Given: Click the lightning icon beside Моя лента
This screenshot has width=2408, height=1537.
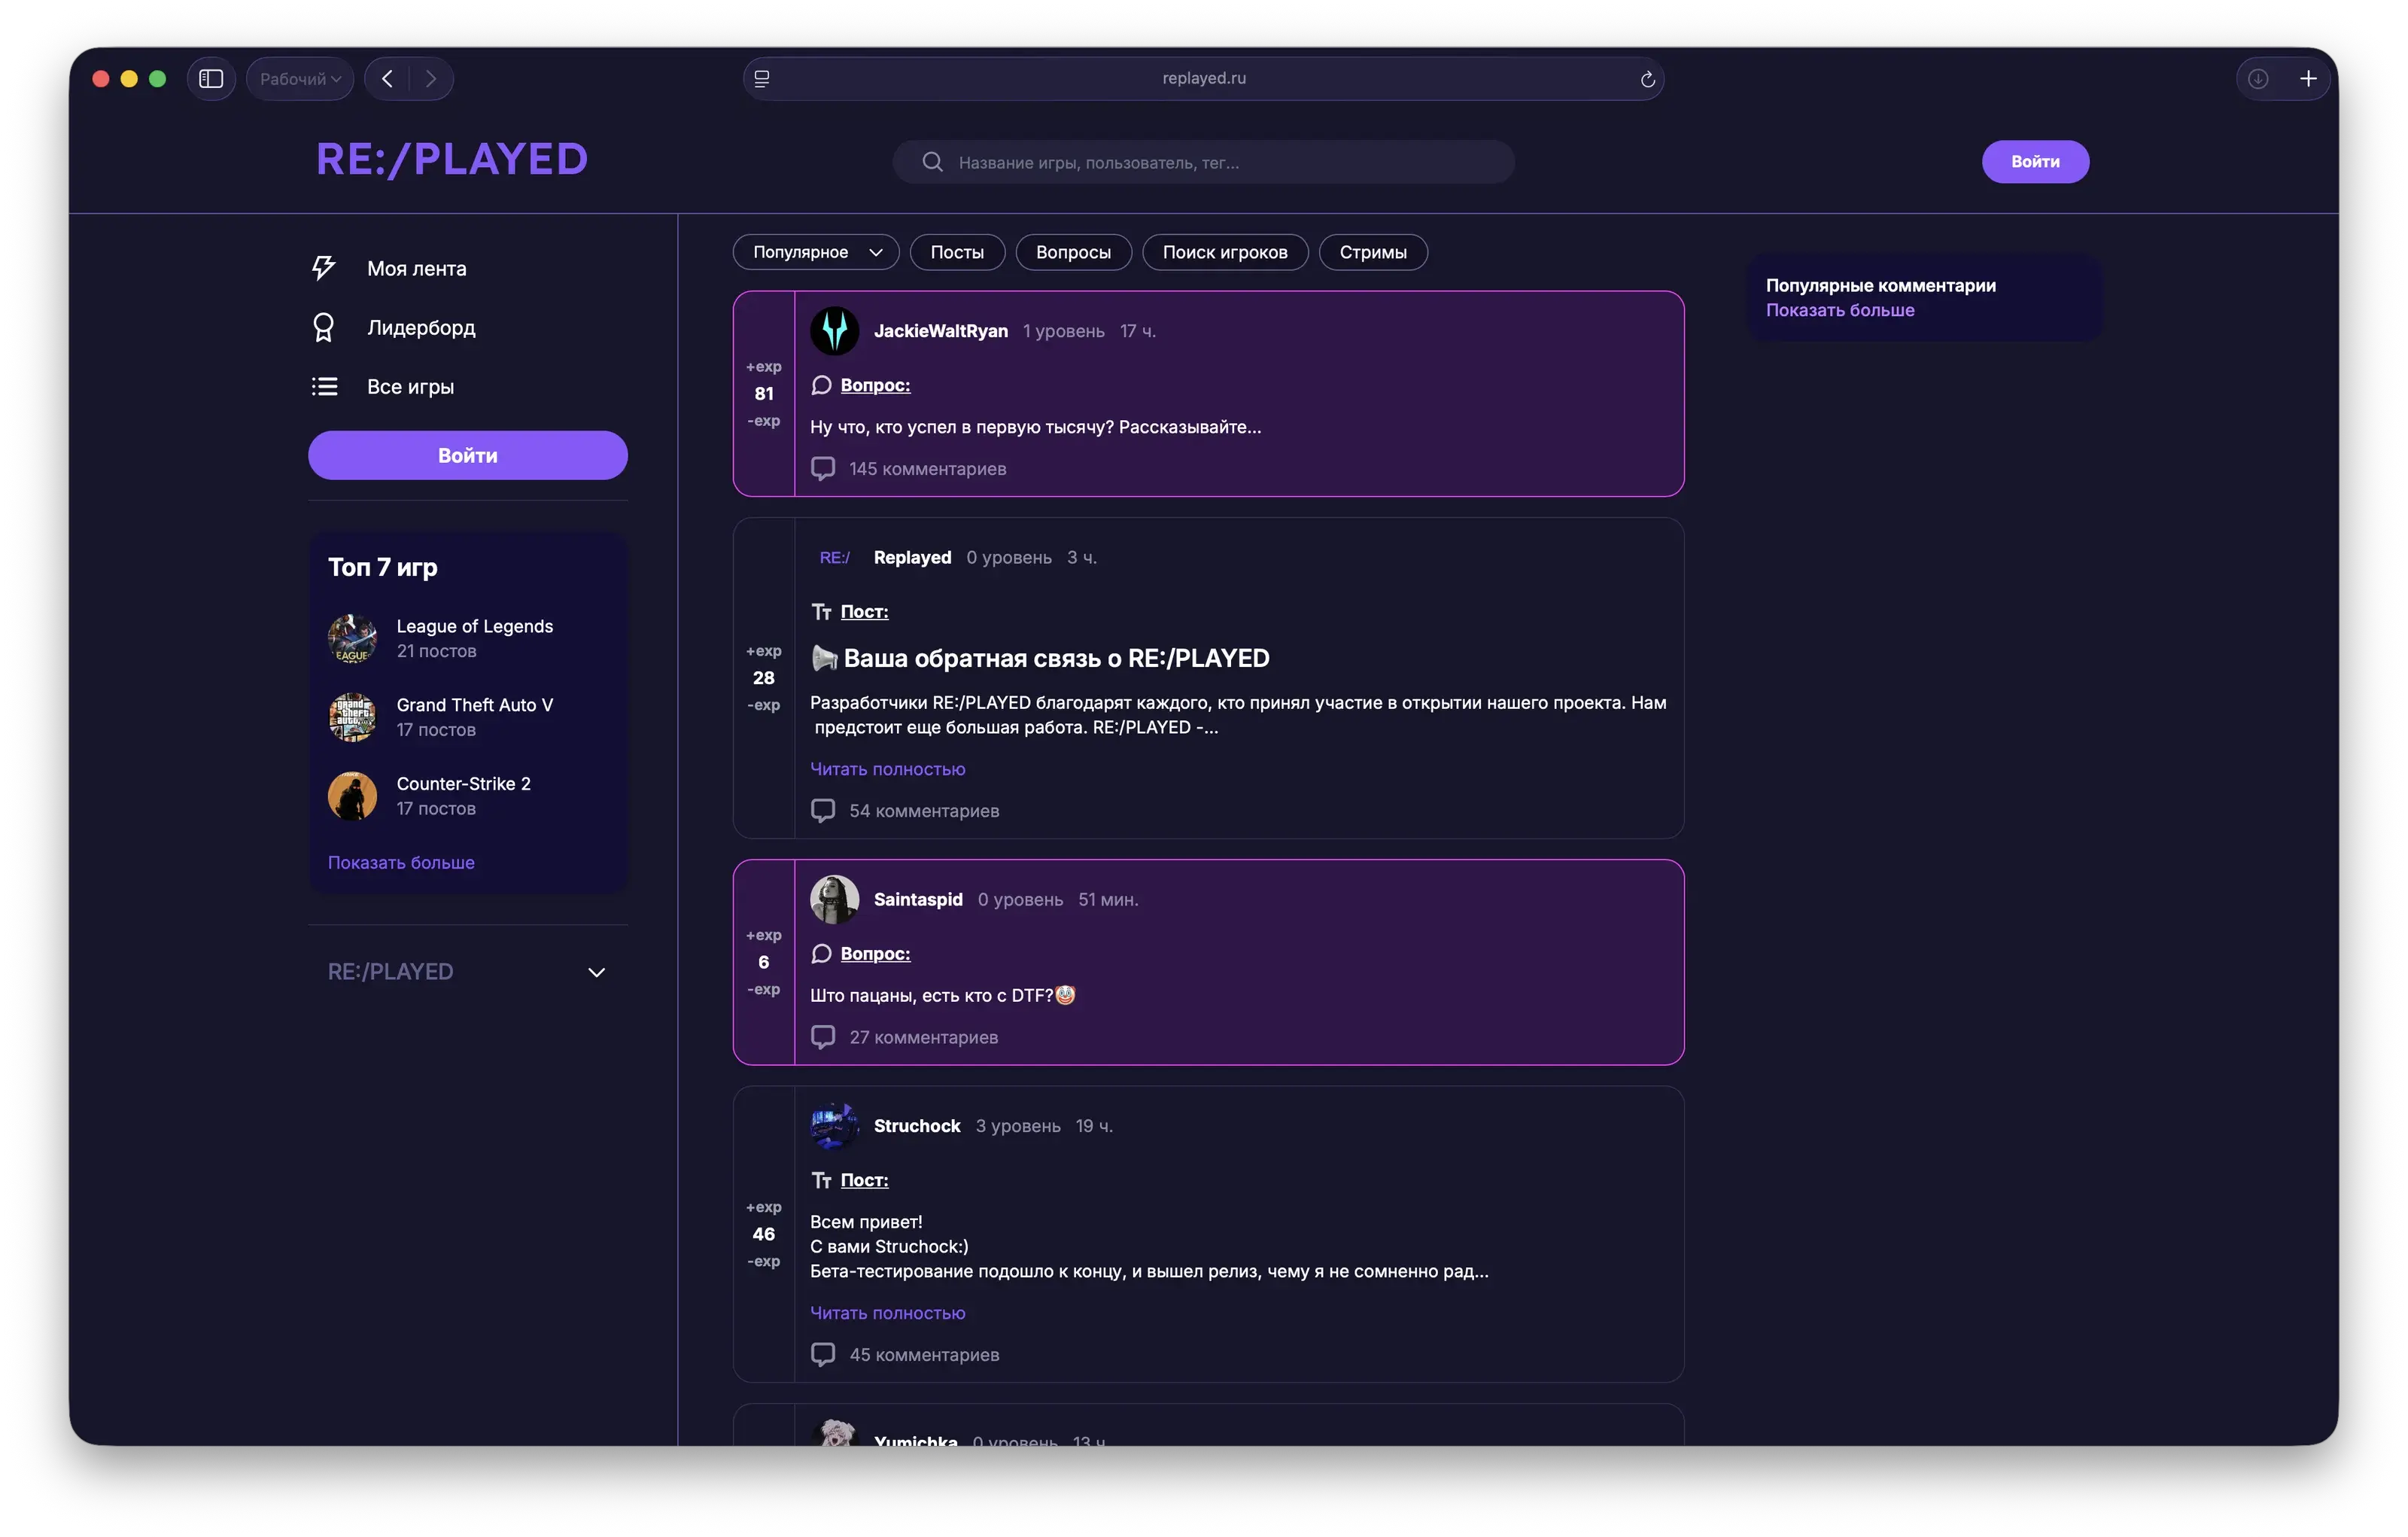Looking at the screenshot, I should point(323,268).
